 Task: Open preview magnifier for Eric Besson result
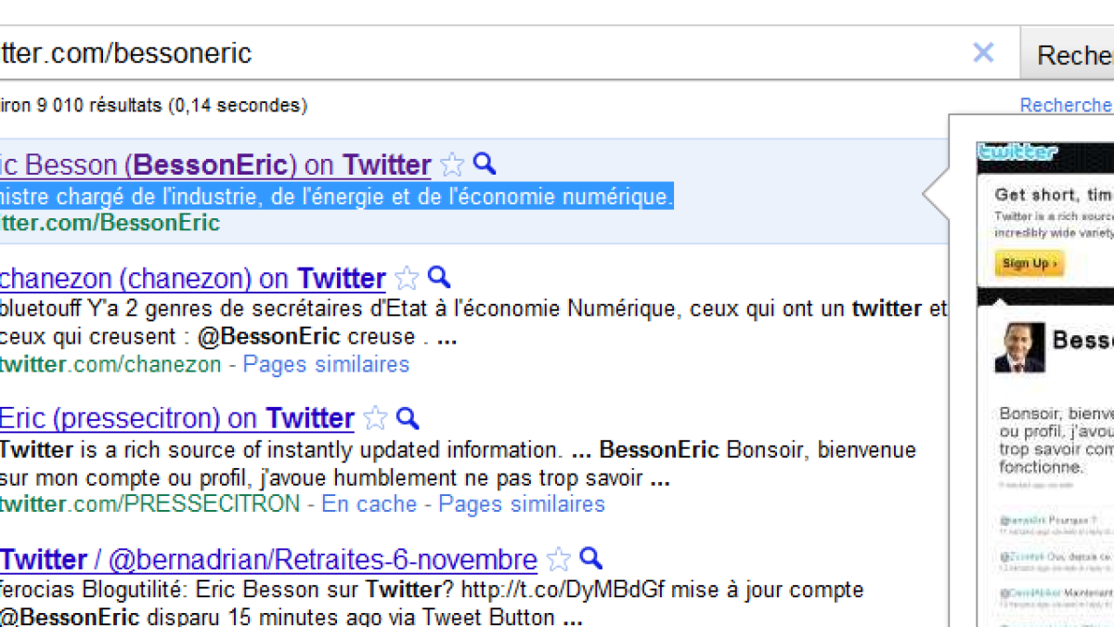485,164
